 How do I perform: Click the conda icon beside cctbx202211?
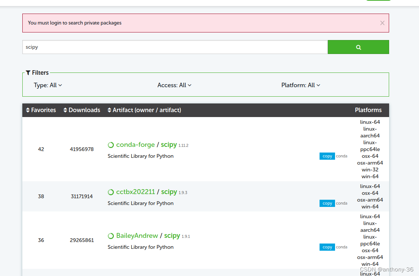(x=111, y=192)
